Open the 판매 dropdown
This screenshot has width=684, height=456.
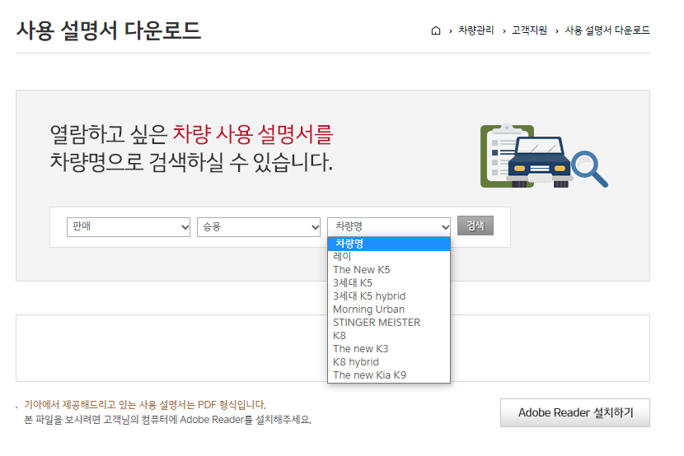click(x=129, y=227)
